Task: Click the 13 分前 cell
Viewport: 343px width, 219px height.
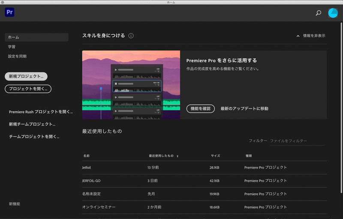Action: tap(153, 168)
